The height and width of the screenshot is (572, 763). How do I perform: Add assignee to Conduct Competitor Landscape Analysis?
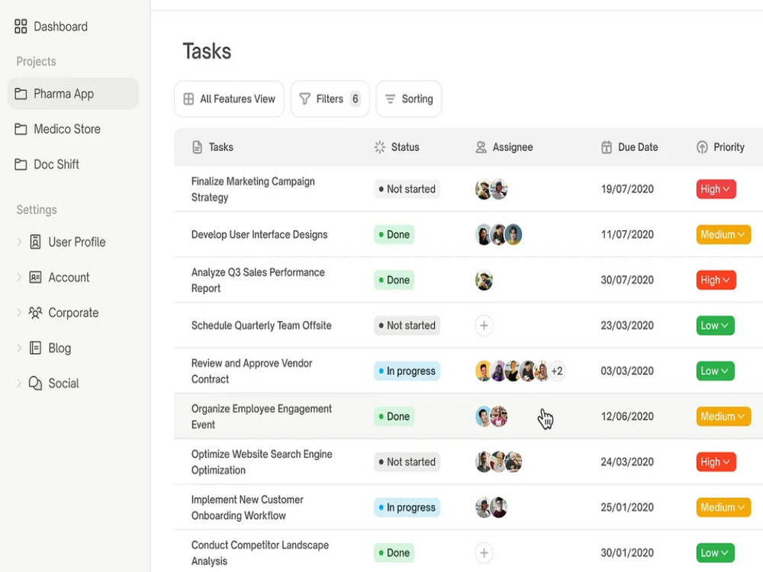484,552
